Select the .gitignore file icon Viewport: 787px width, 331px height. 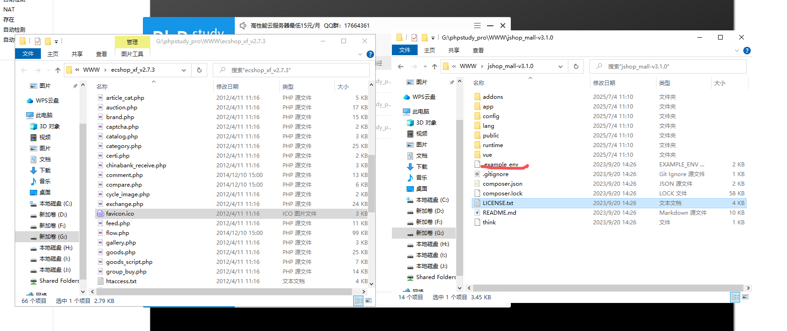coord(477,174)
